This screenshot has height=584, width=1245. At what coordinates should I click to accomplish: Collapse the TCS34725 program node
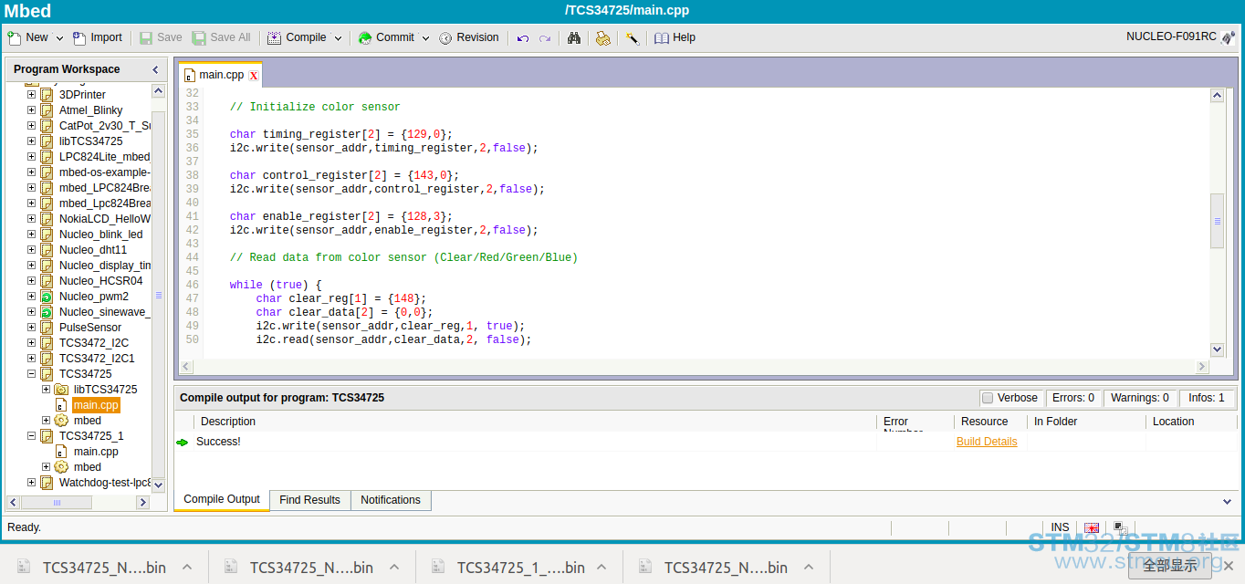coord(32,374)
